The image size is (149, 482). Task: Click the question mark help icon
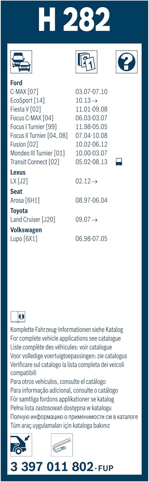pyautogui.click(x=127, y=62)
